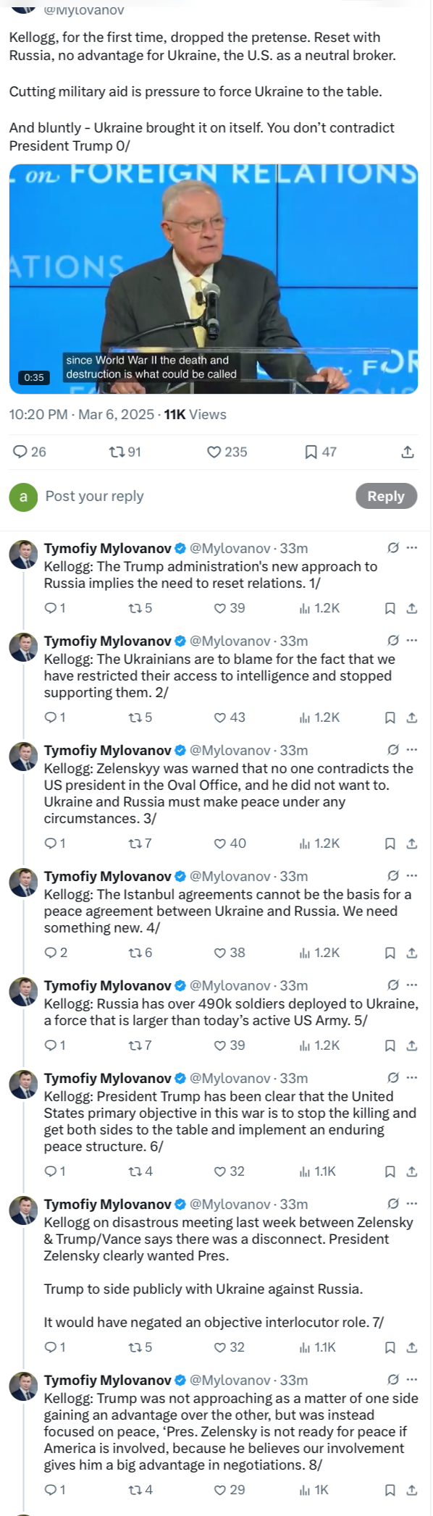The width and height of the screenshot is (433, 1516).
Task: Play the Kellogg video thumbnail
Action: (214, 279)
